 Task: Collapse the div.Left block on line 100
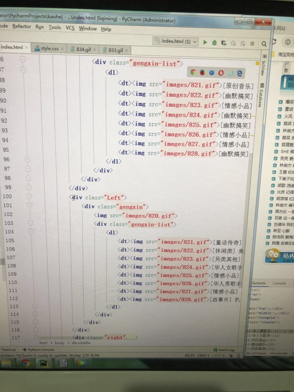tap(29, 196)
